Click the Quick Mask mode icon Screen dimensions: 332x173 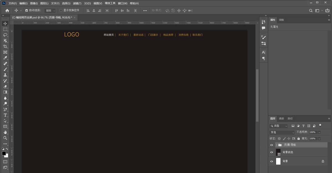5,162
